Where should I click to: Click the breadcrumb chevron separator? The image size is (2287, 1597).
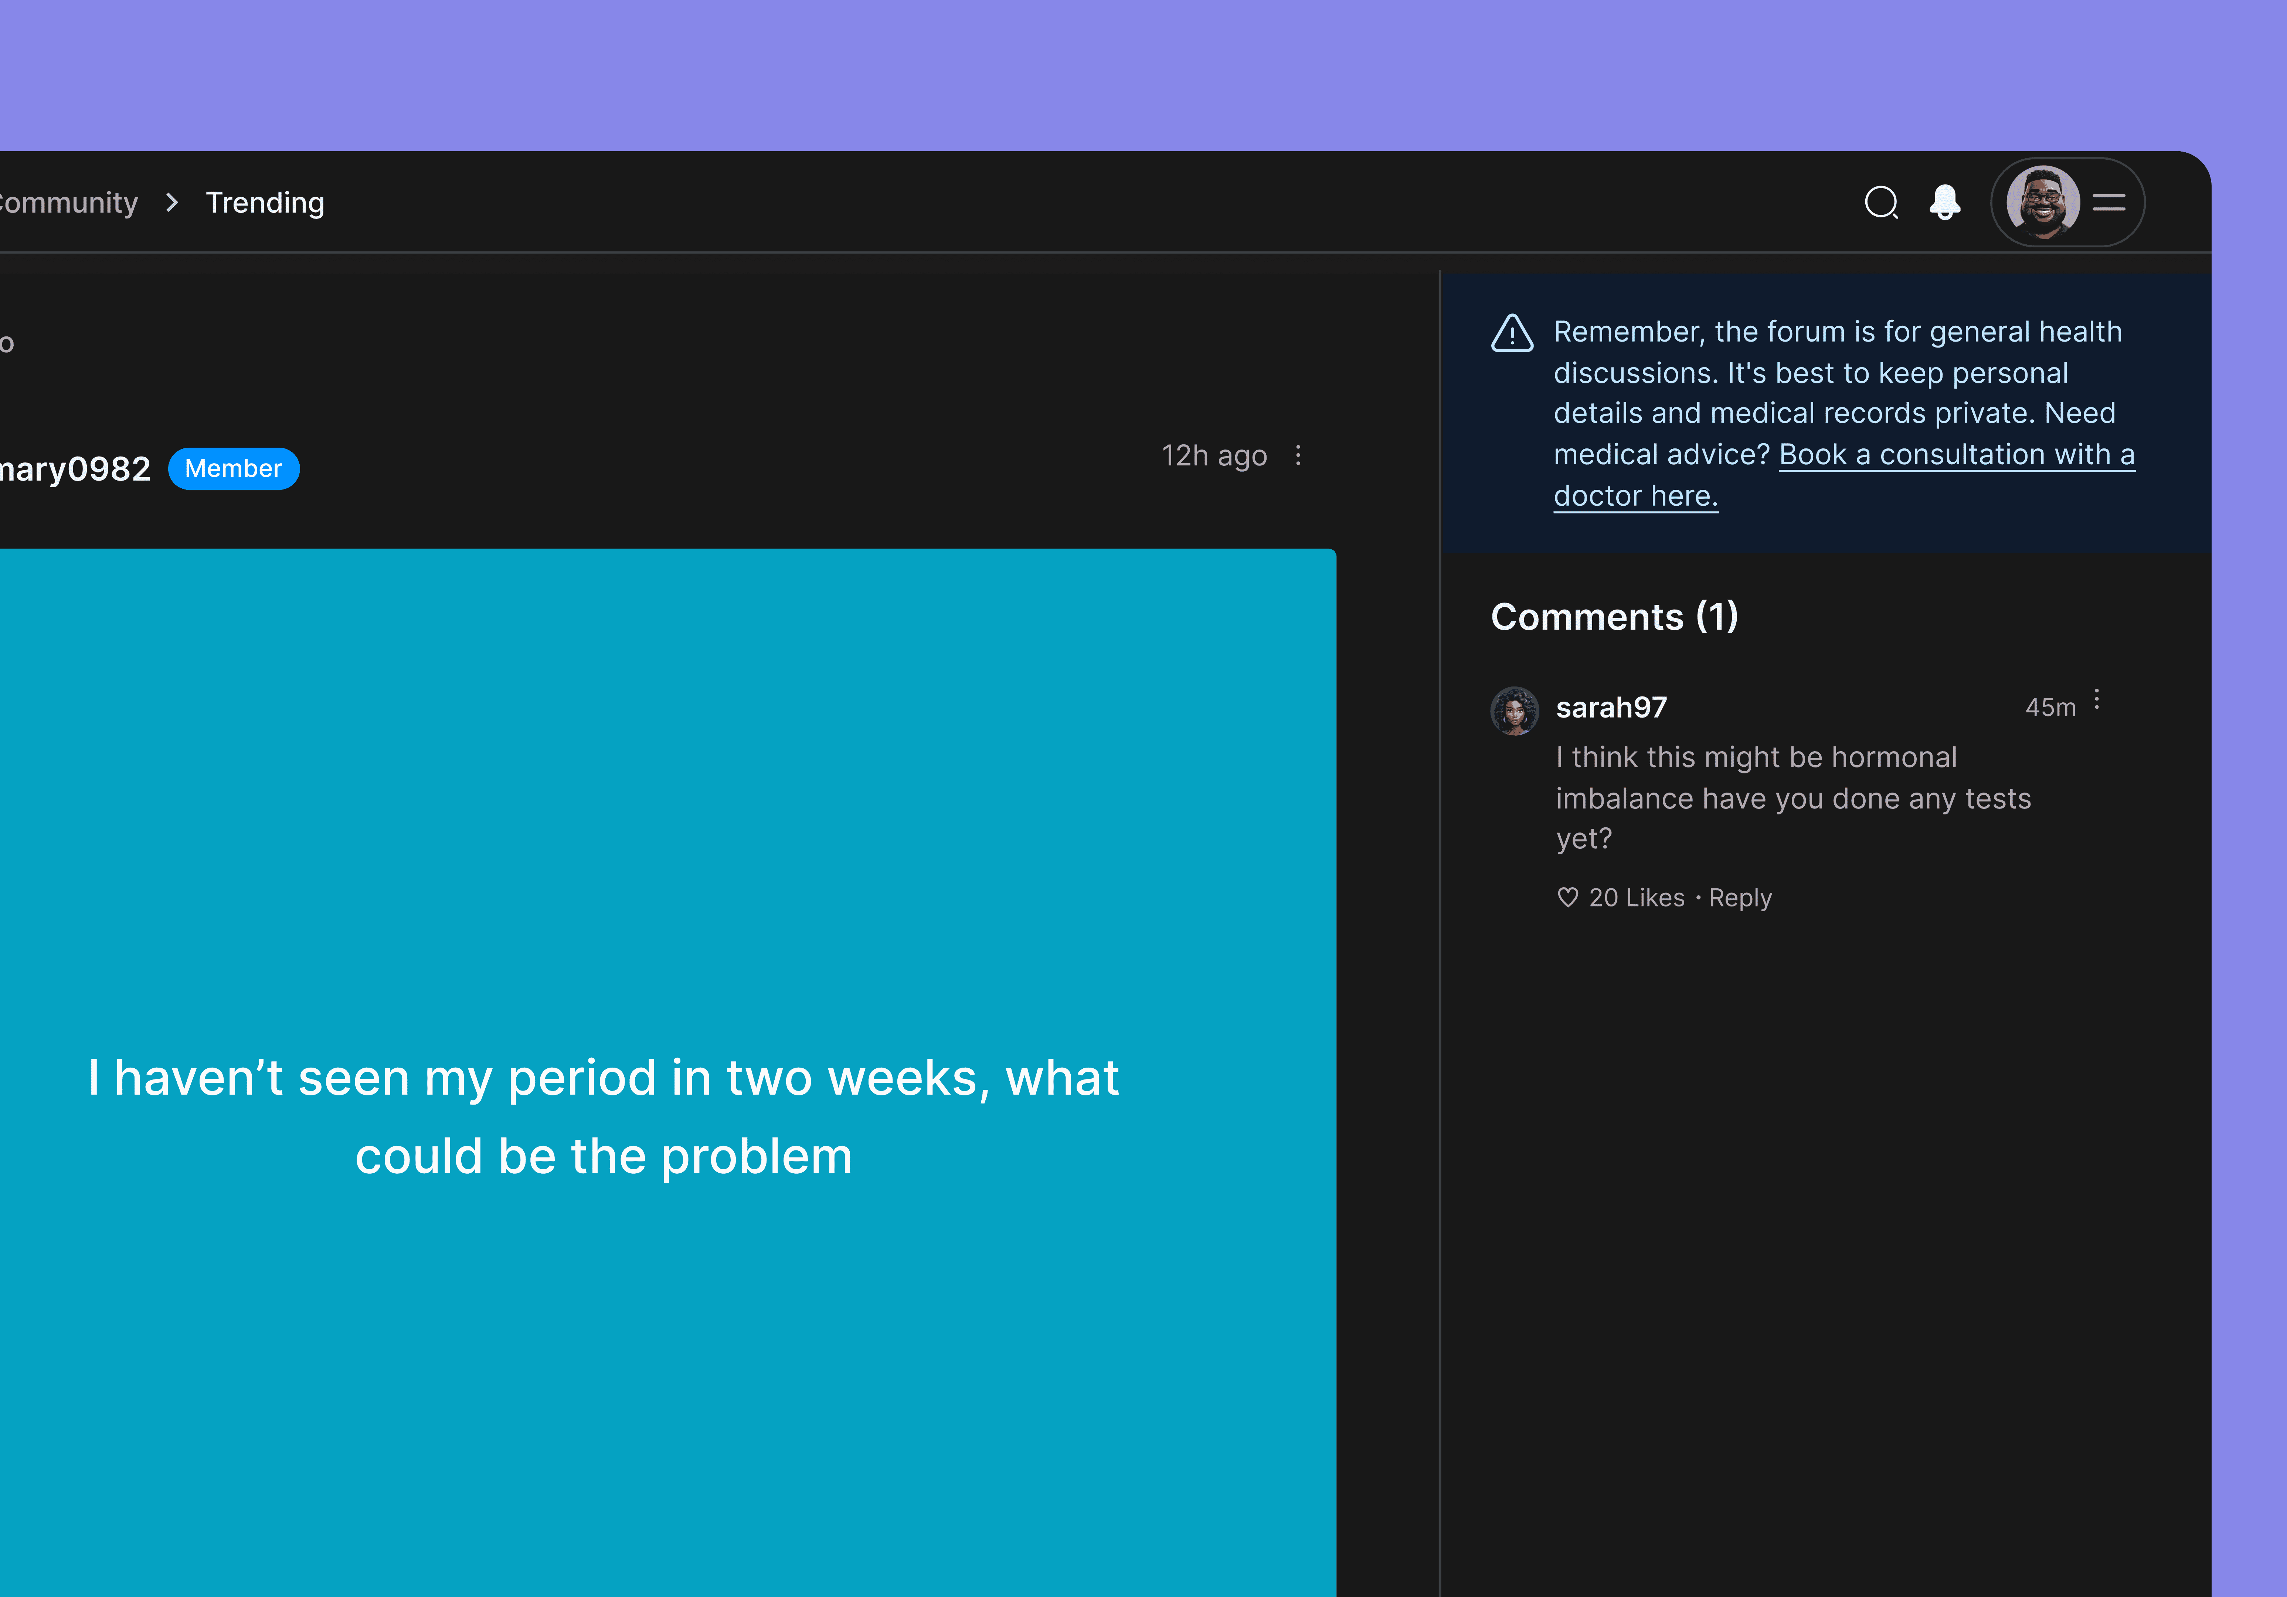(172, 202)
